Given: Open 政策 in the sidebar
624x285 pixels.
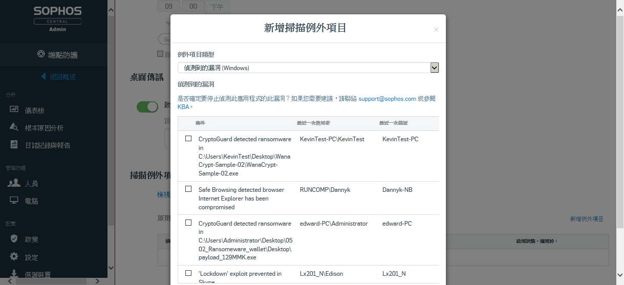Looking at the screenshot, I should coord(32,239).
